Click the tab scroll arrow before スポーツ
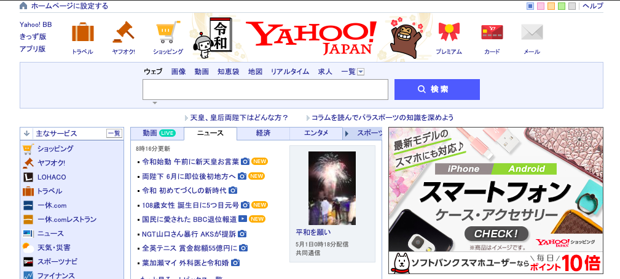The width and height of the screenshot is (620, 279). click(347, 134)
